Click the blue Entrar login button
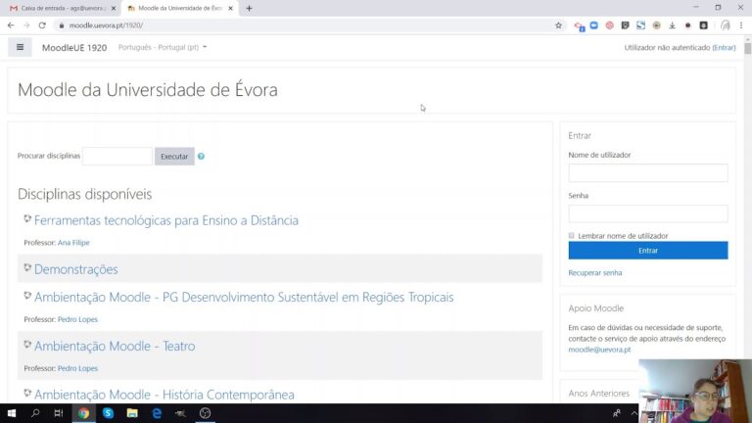 648,251
